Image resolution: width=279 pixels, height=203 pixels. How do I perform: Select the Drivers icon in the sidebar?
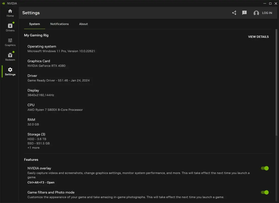point(10,26)
